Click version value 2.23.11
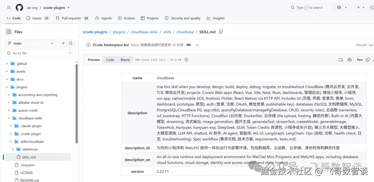Image resolution: width=374 pixels, height=182 pixels. (163, 172)
